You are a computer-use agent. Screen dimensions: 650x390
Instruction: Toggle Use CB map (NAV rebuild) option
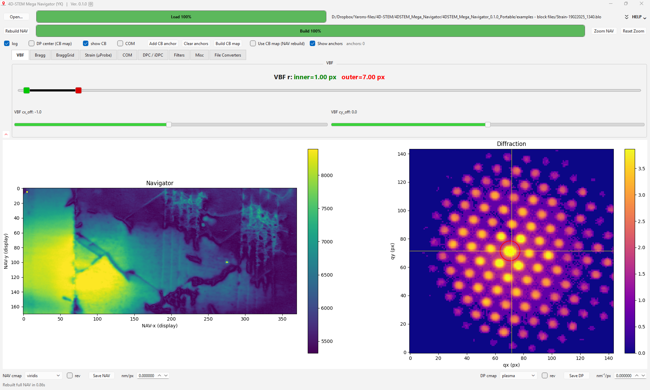pyautogui.click(x=253, y=43)
